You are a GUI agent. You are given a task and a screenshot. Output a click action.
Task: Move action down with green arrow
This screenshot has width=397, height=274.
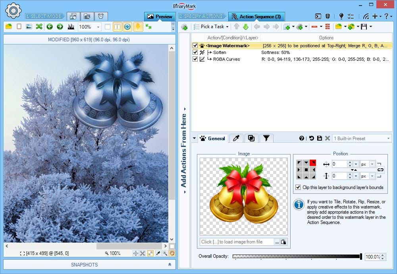click(x=246, y=27)
